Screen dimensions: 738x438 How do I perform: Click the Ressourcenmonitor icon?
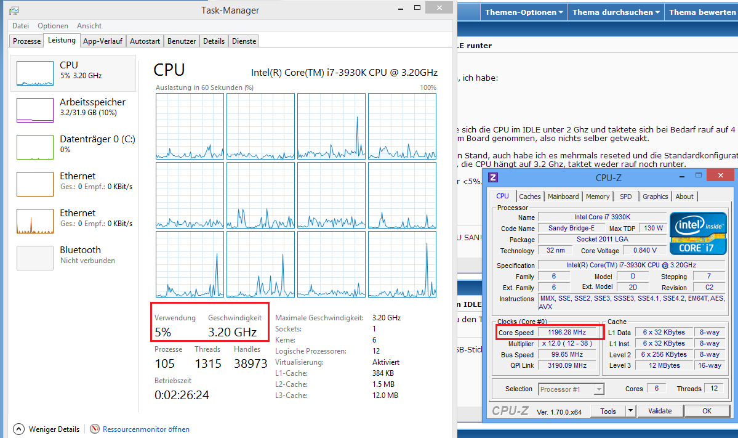[x=95, y=429]
